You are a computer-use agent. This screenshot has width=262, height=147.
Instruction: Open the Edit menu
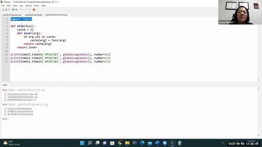click(x=9, y=6)
